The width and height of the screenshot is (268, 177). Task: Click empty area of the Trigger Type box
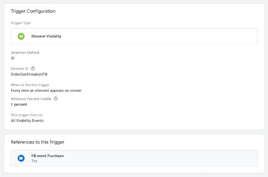(x=159, y=36)
